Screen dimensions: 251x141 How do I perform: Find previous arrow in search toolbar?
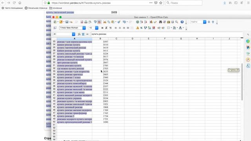point(213,22)
